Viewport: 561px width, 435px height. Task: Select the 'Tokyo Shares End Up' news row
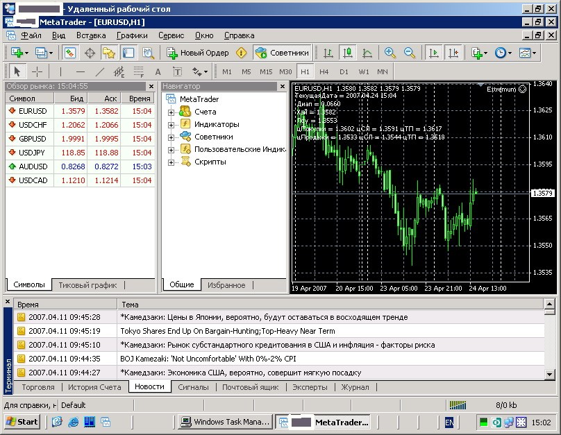point(279,331)
